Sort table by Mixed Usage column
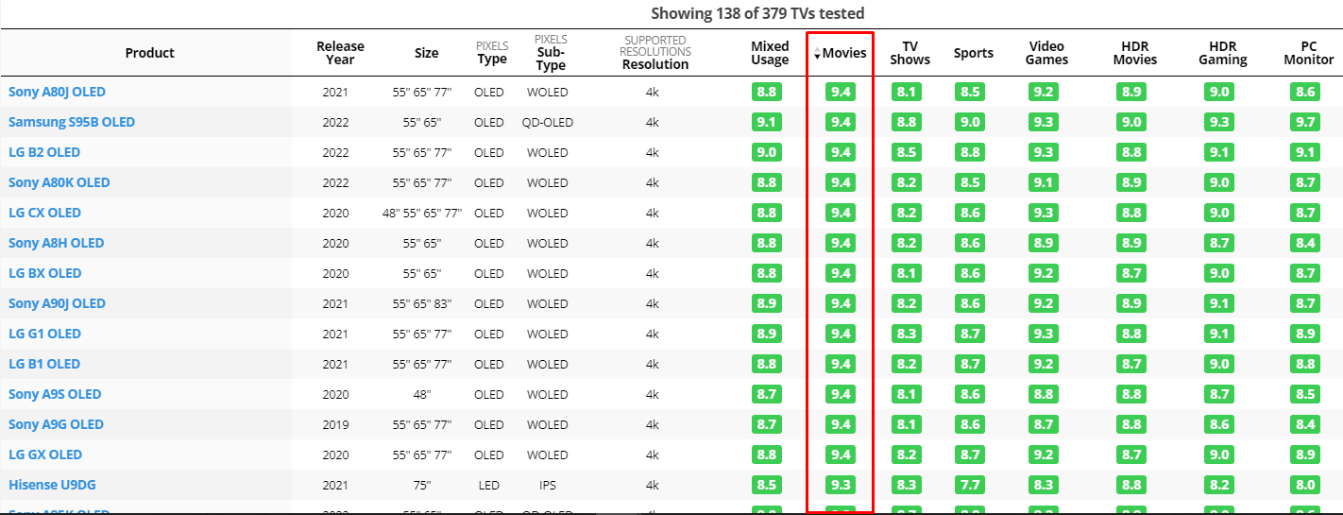This screenshot has height=515, width=1343. 770,53
